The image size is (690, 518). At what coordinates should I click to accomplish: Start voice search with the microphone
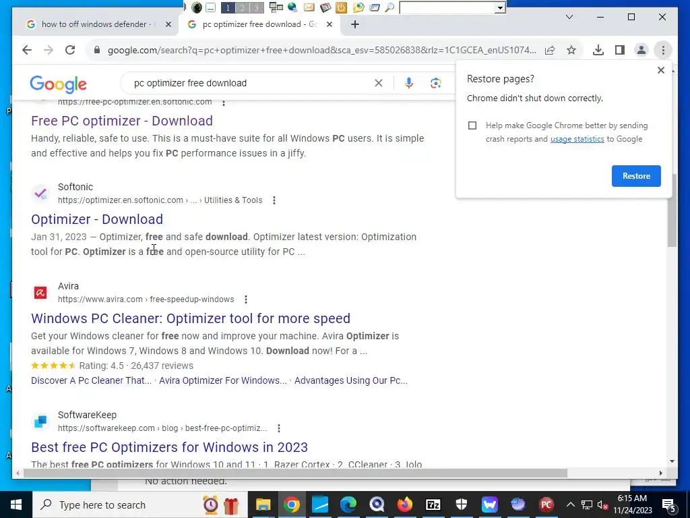tap(409, 83)
